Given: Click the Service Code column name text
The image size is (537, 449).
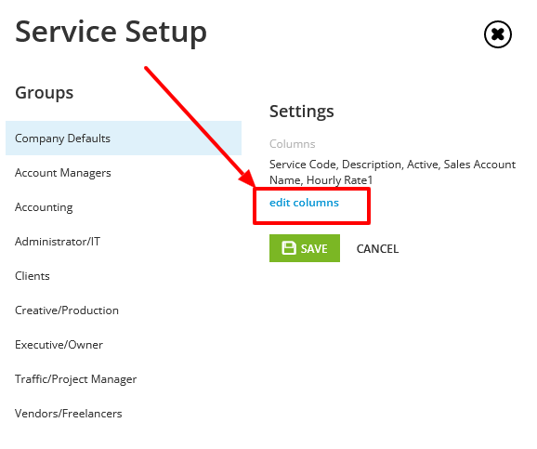Looking at the screenshot, I should pos(302,165).
